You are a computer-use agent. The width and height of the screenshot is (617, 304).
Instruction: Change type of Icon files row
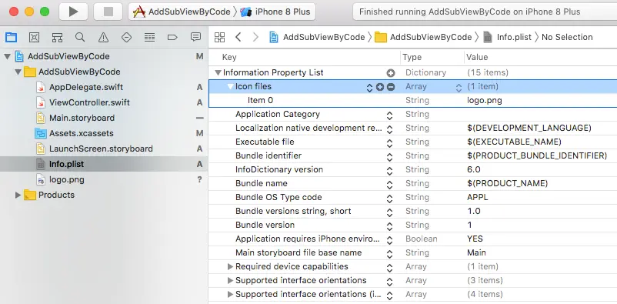click(459, 88)
